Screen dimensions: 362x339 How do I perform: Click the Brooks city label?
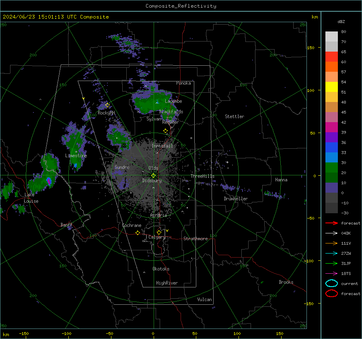click(286, 282)
